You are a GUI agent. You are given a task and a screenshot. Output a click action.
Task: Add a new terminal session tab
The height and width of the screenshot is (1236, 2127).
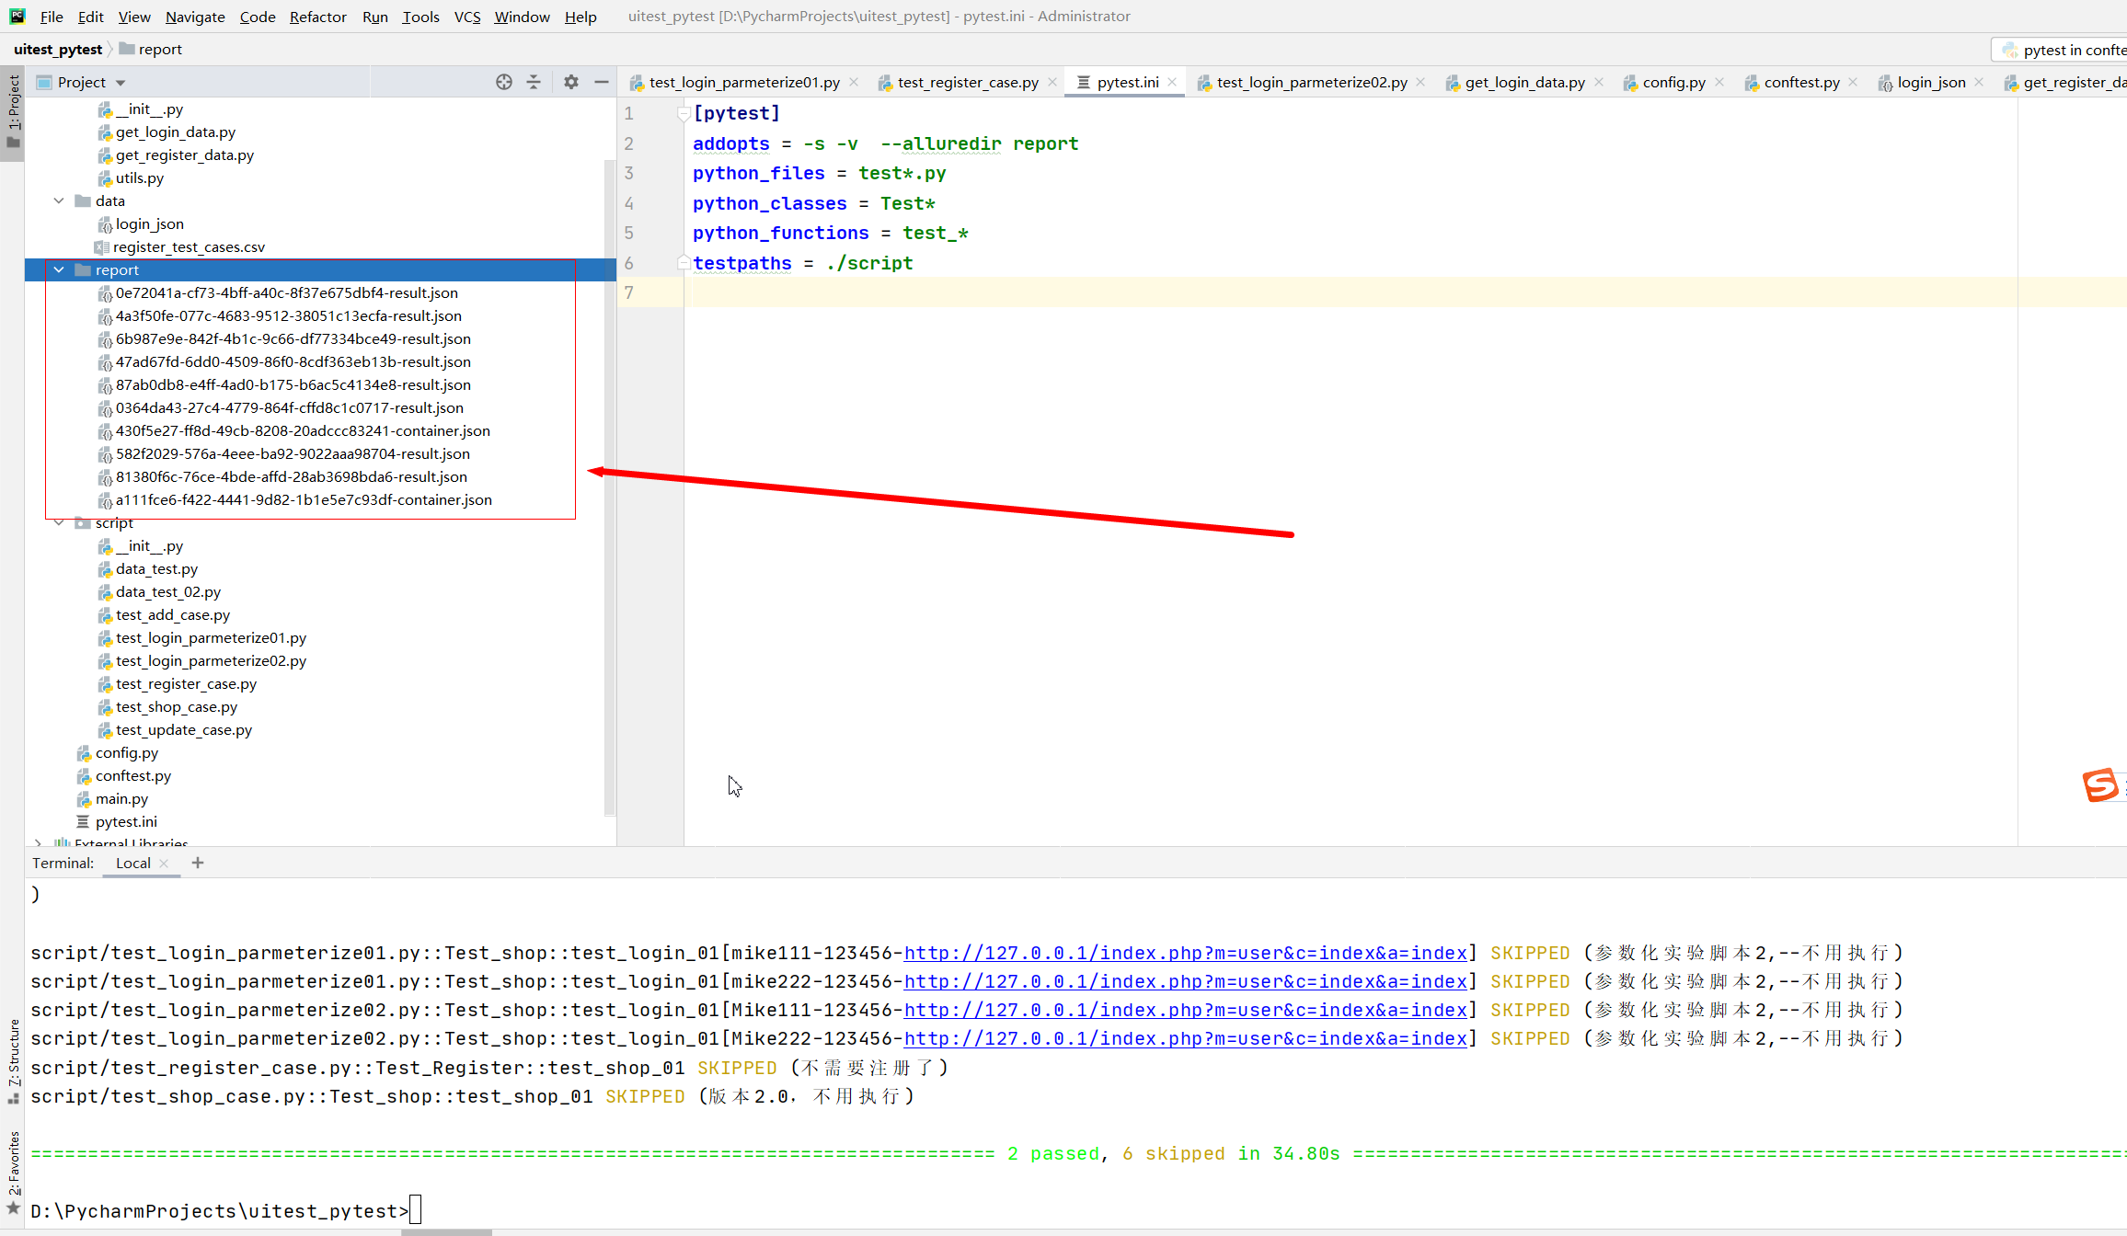coord(198,863)
